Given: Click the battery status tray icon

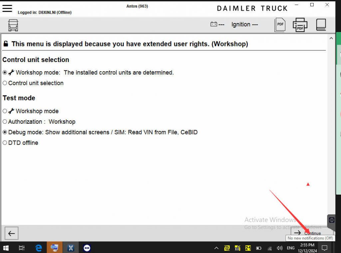Looking at the screenshot, I should [x=258, y=248].
